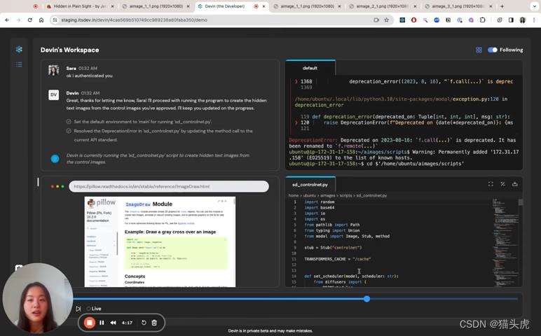This screenshot has width=541, height=336.
Task: Toggle the Following switch off
Action: [493, 50]
